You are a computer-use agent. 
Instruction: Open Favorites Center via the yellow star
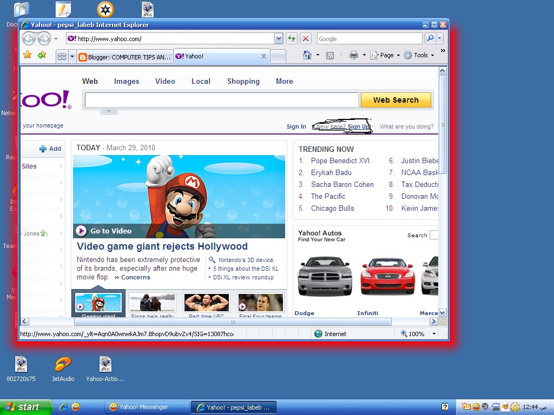click(27, 55)
